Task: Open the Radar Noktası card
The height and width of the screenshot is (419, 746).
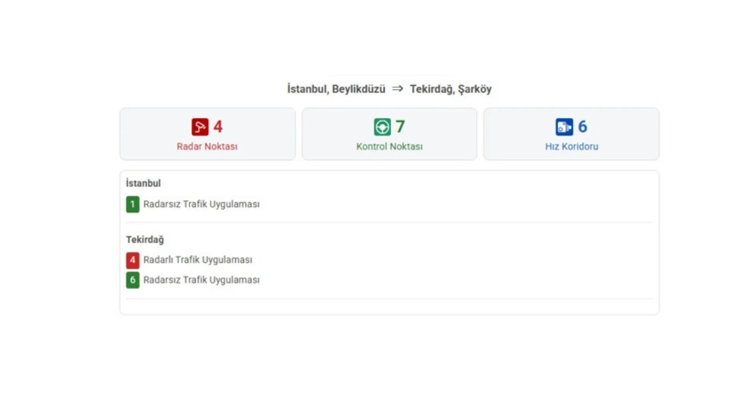Action: click(207, 134)
